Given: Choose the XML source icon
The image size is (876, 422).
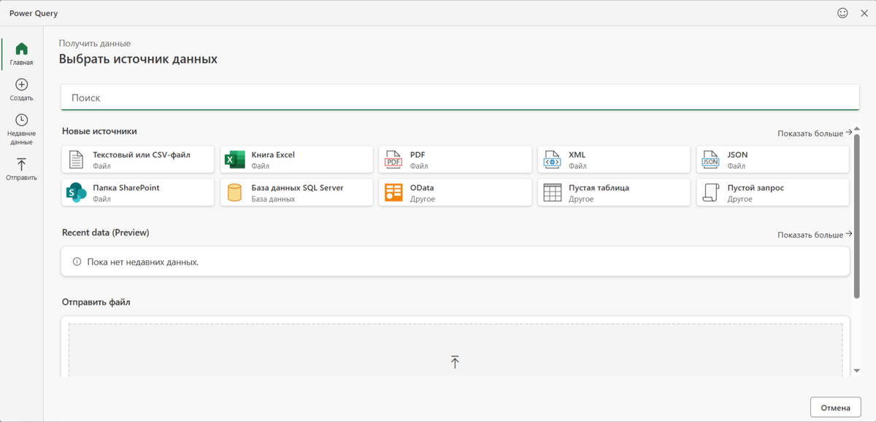Looking at the screenshot, I should click(614, 159).
